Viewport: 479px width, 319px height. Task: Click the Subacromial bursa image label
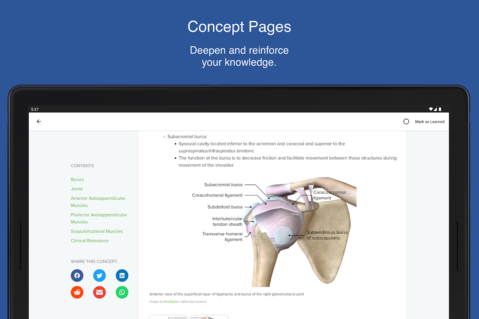[224, 185]
